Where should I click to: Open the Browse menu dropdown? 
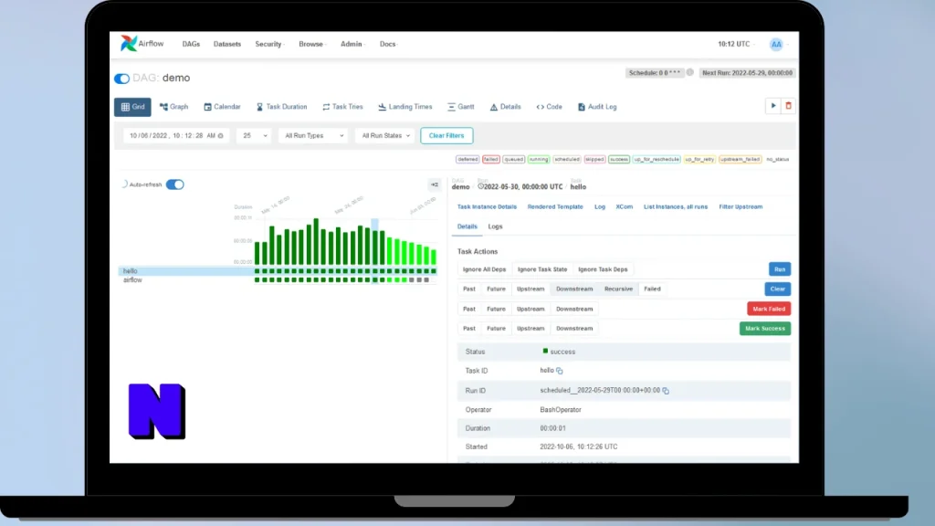[312, 44]
